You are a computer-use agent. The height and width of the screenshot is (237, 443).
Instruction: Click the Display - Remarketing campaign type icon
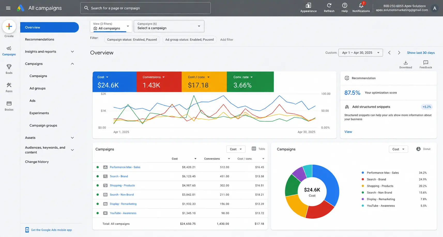point(105,204)
